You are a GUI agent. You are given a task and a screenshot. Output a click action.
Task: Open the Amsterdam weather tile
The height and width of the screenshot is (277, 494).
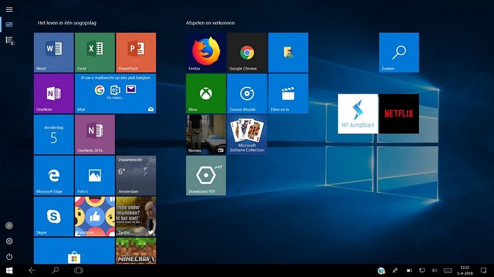[136, 175]
